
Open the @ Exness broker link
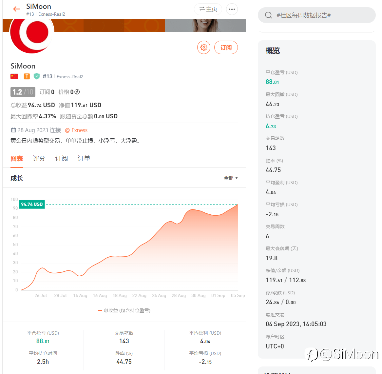coord(76,130)
